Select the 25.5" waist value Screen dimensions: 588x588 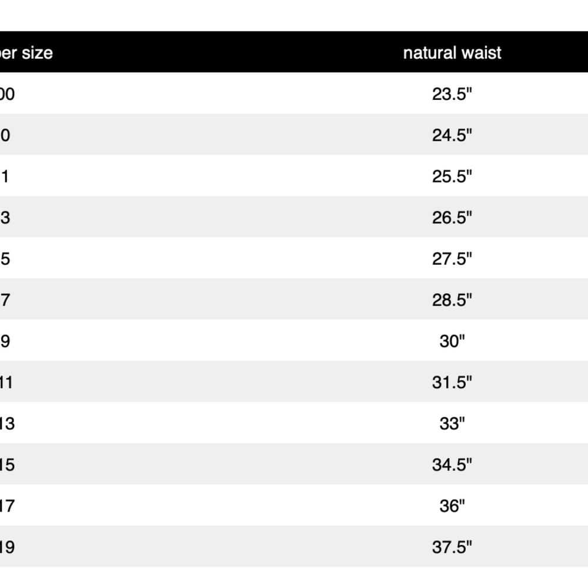(452, 176)
